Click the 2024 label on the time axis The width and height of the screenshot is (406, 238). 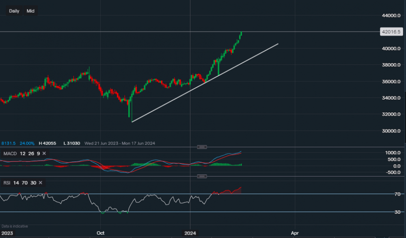pos(190,233)
